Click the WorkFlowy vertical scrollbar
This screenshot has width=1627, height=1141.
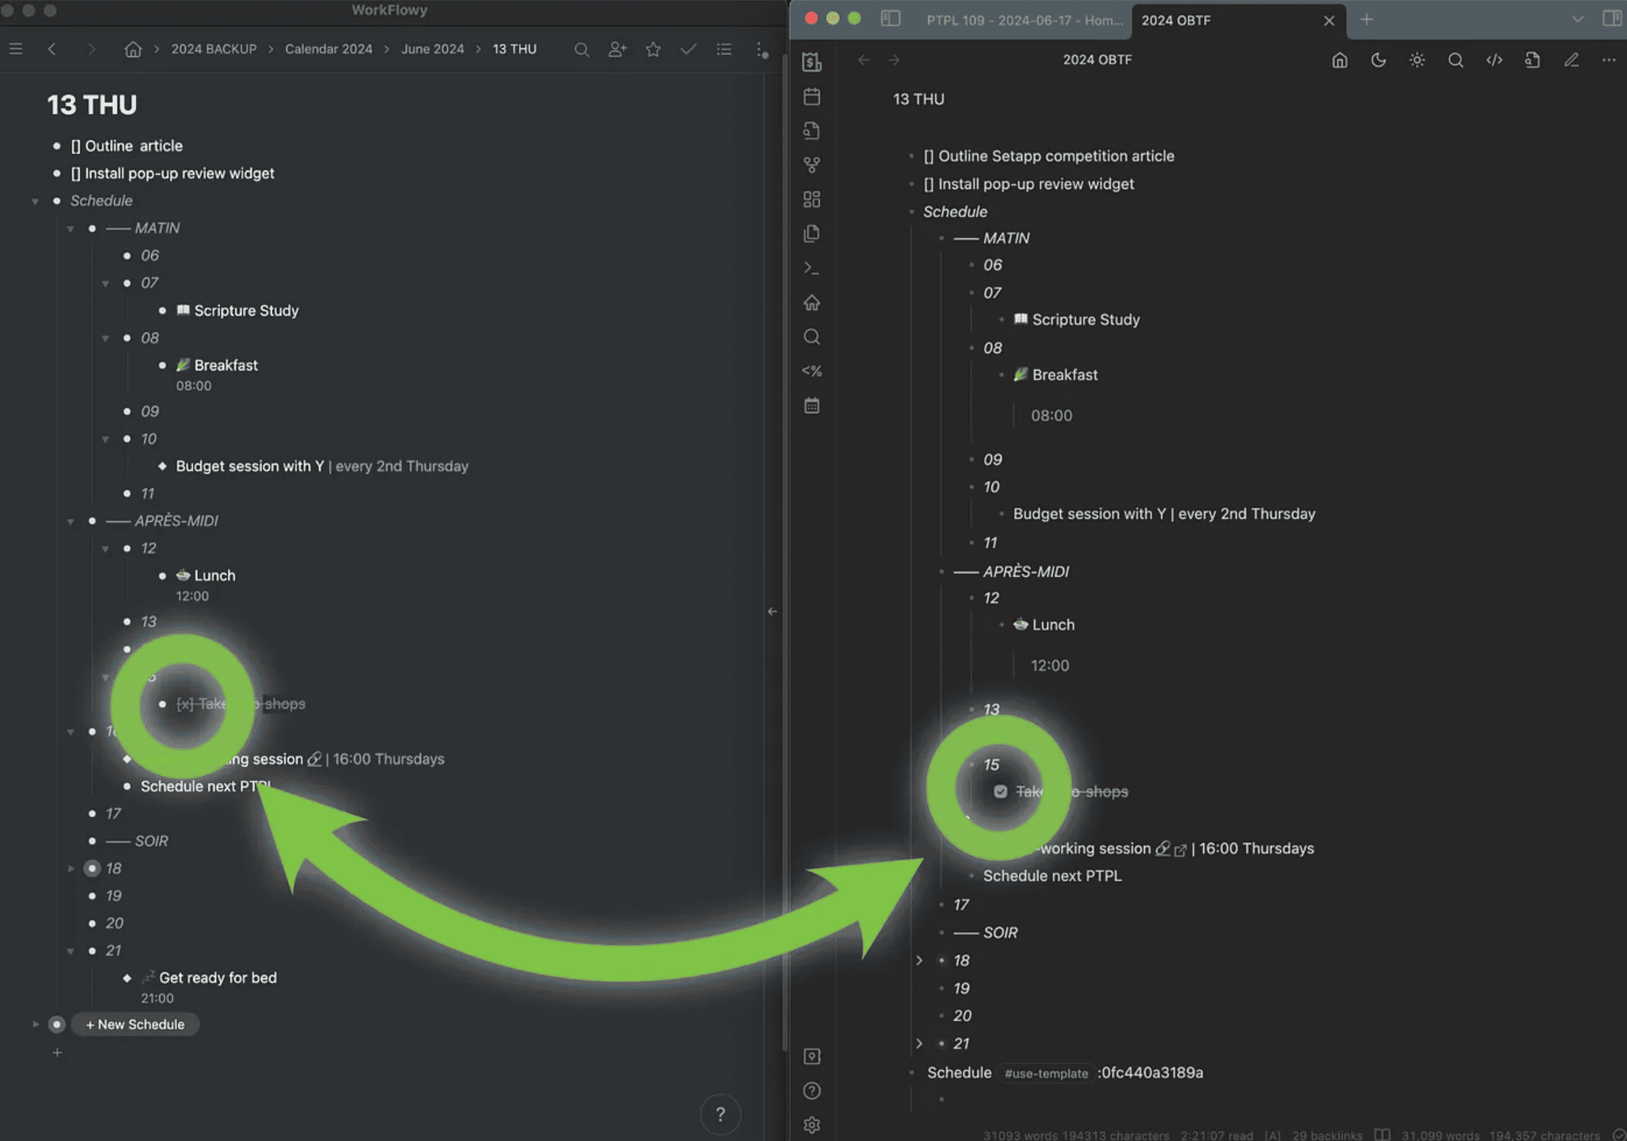pyautogui.click(x=784, y=553)
